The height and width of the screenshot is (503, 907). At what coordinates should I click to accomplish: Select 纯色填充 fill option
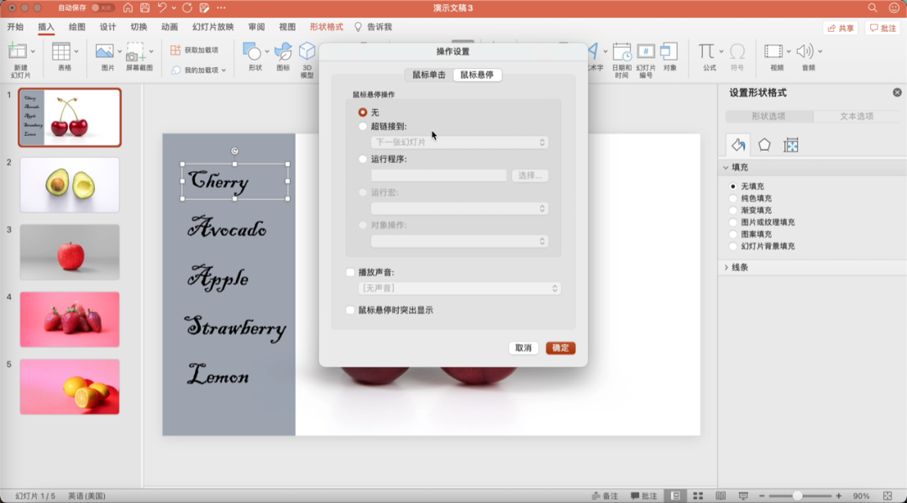coord(733,198)
